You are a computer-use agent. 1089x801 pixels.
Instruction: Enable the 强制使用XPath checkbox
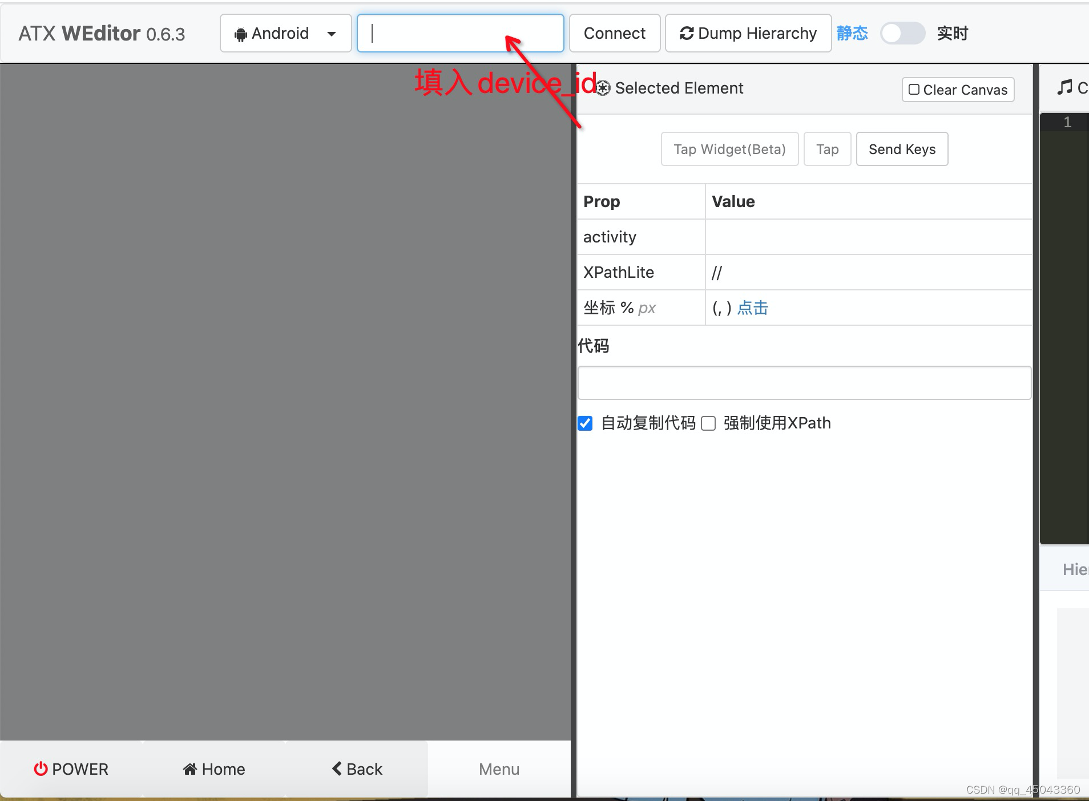[x=708, y=423]
